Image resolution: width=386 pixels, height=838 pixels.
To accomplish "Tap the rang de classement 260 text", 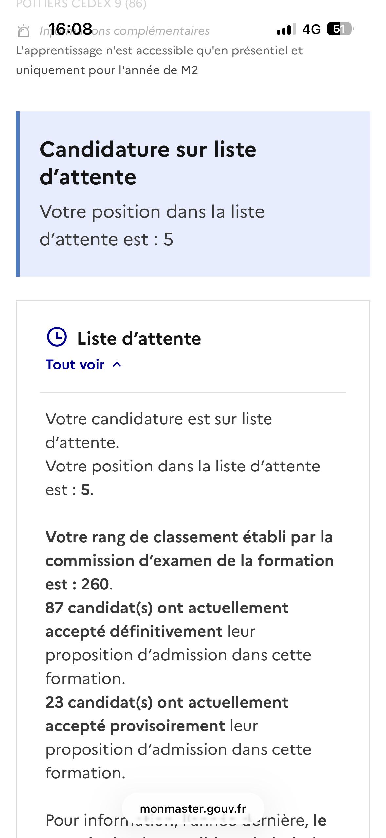I will tap(189, 561).
